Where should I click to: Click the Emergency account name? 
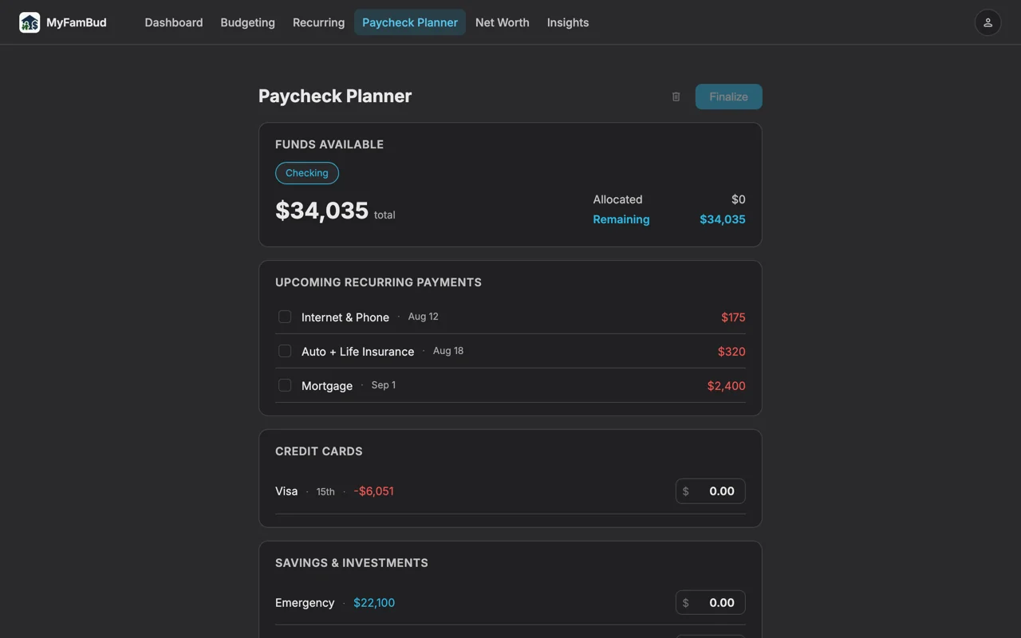[305, 603]
